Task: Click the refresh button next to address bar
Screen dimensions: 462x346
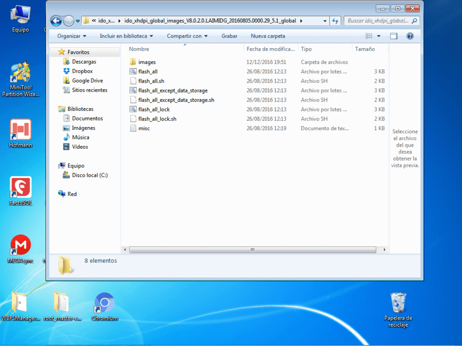Action: click(335, 21)
